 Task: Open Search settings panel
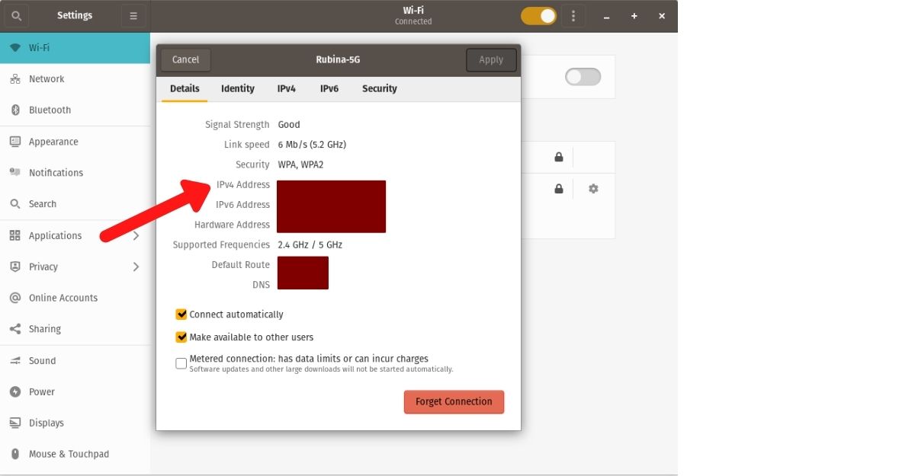point(75,204)
